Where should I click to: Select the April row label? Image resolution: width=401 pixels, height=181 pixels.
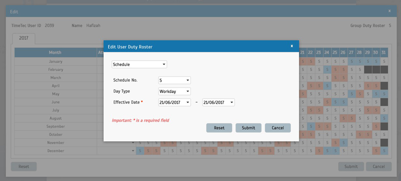[x=56, y=86]
